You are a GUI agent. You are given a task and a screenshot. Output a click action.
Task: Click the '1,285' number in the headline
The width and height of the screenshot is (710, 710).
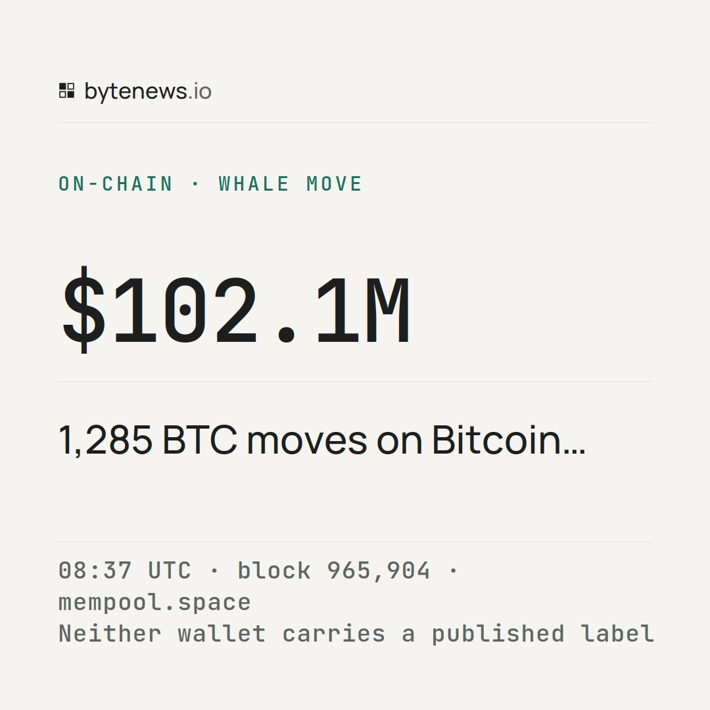[x=105, y=440]
